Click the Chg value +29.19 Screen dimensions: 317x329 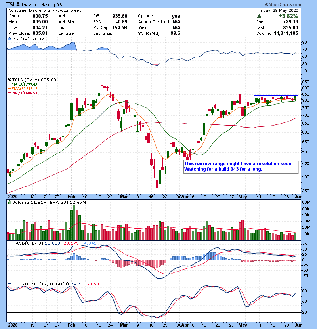click(x=290, y=22)
